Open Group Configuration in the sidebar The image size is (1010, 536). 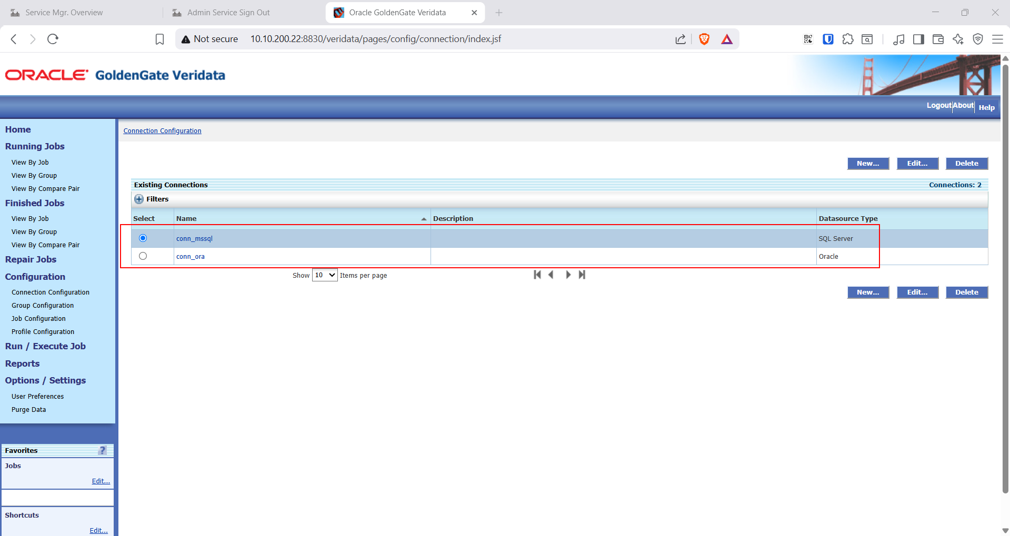[x=43, y=306]
